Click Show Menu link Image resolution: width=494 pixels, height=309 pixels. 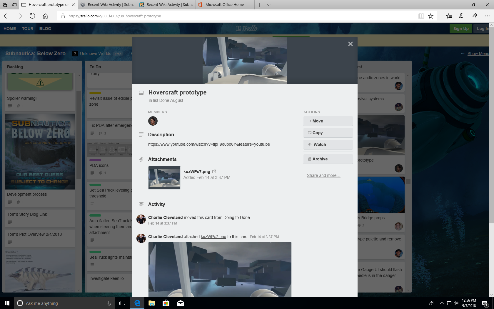pos(478,54)
